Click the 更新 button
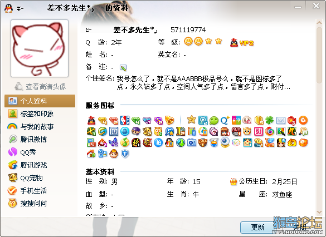326x237 pixels. (257, 228)
